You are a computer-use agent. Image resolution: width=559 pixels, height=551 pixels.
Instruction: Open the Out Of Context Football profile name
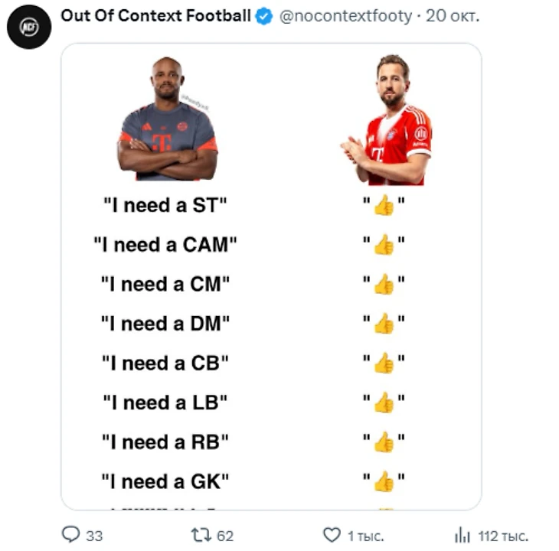tap(155, 16)
